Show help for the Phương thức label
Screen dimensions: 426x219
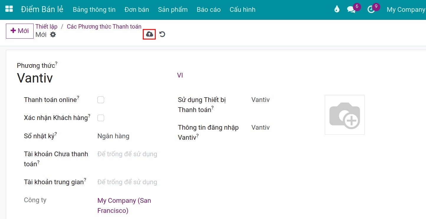[x=56, y=63]
